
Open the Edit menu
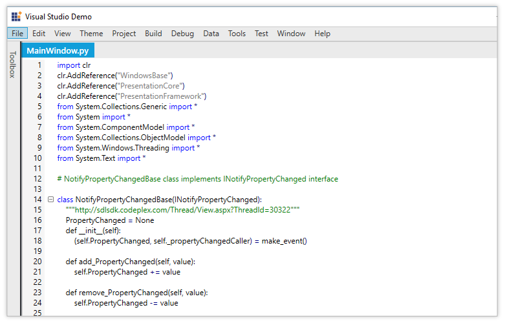39,34
